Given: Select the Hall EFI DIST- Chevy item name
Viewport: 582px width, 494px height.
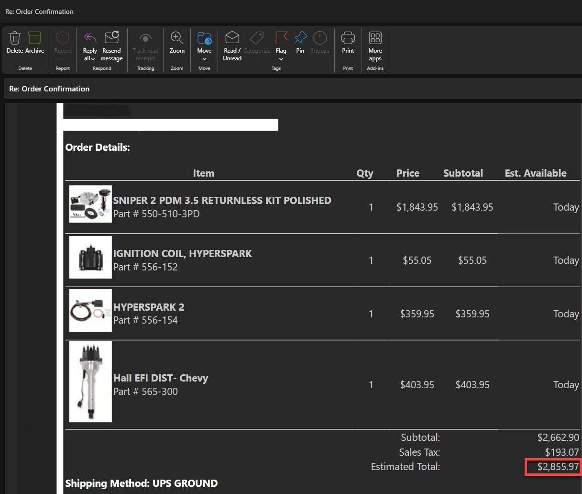Looking at the screenshot, I should [x=161, y=378].
